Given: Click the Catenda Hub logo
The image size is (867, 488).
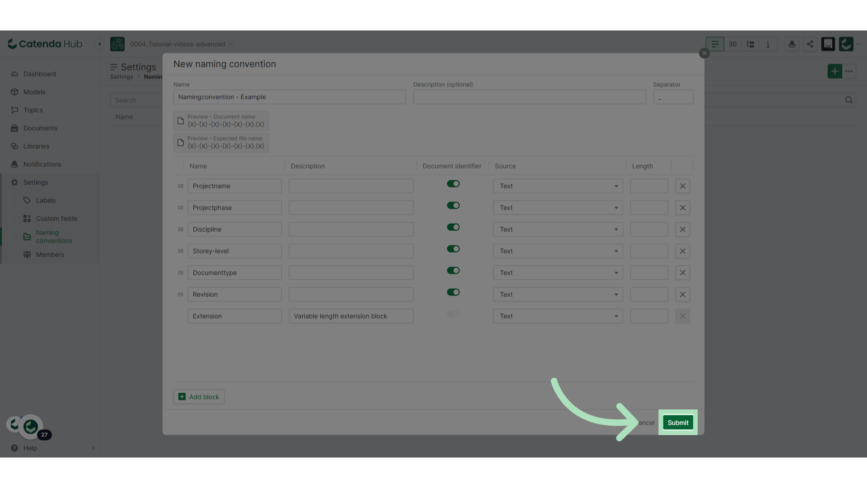Looking at the screenshot, I should 45,44.
